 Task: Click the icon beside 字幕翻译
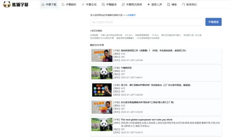point(103,5)
